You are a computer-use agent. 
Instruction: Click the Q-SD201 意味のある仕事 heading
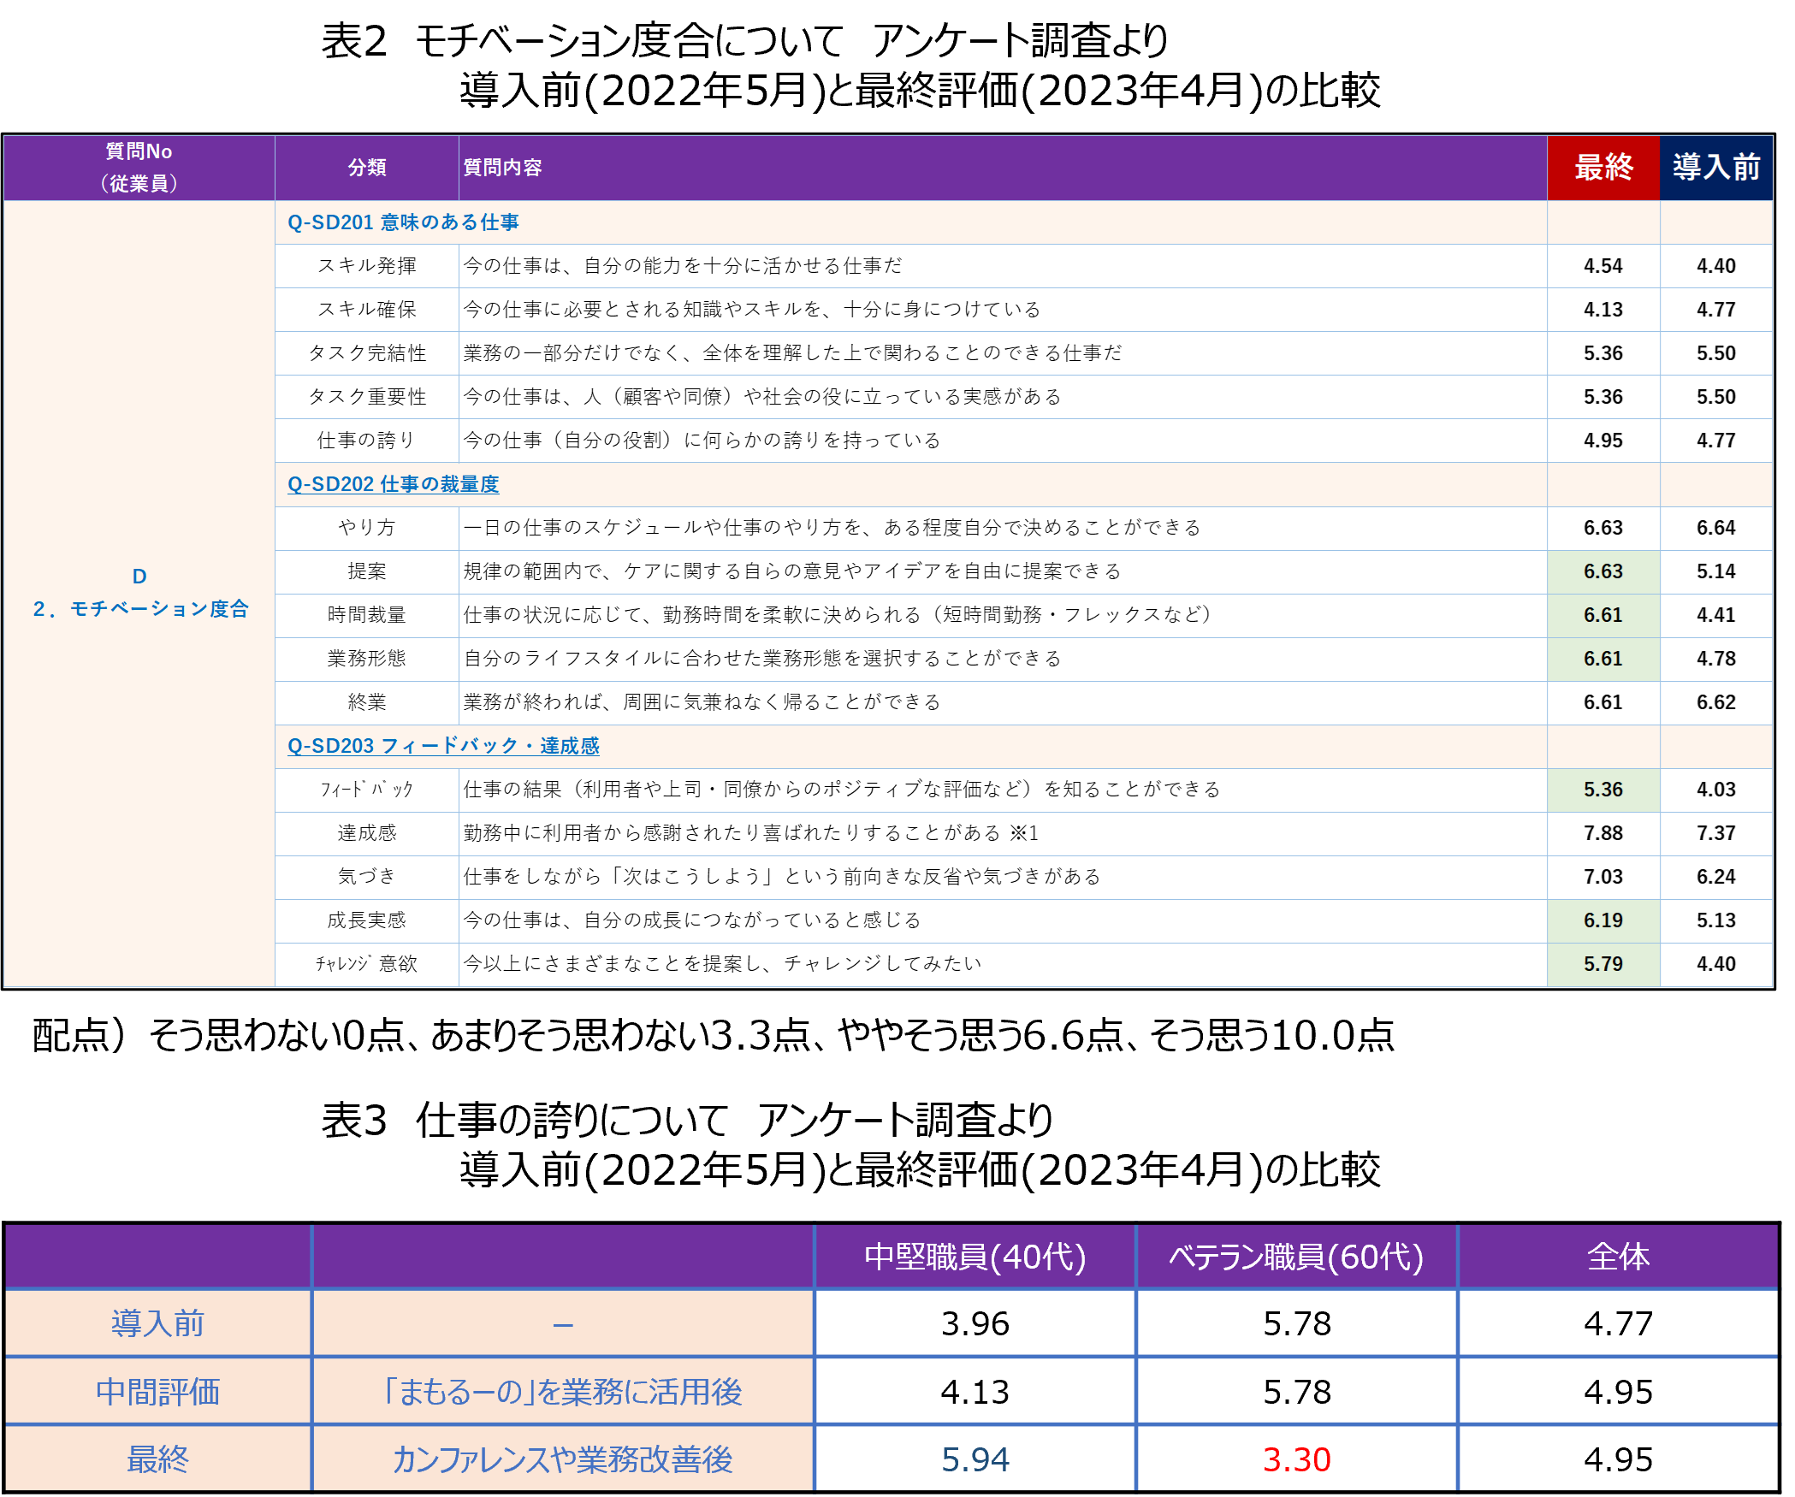[x=403, y=222]
